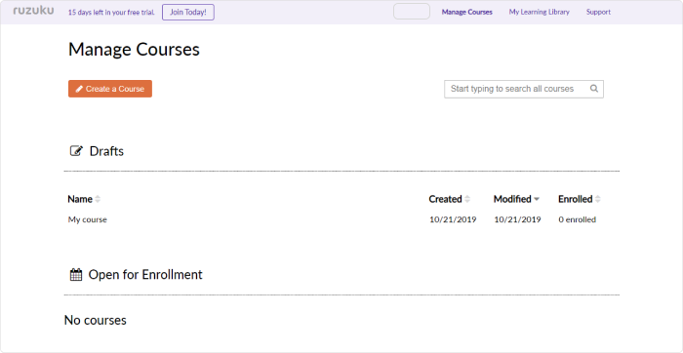
Task: Click the Drafts section heading
Action: 106,151
